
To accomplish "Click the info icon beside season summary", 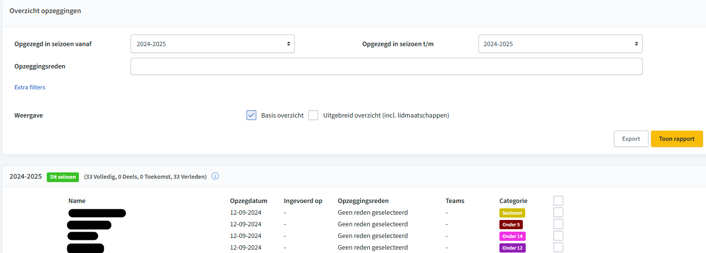I will (215, 176).
